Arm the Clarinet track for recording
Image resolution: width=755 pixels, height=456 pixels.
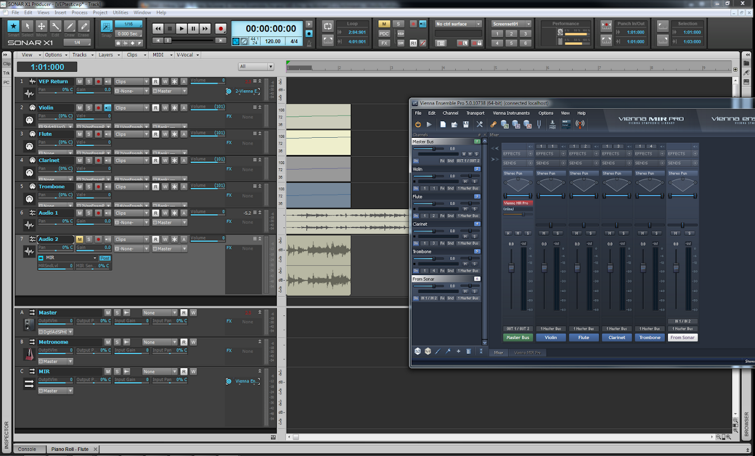click(x=98, y=161)
